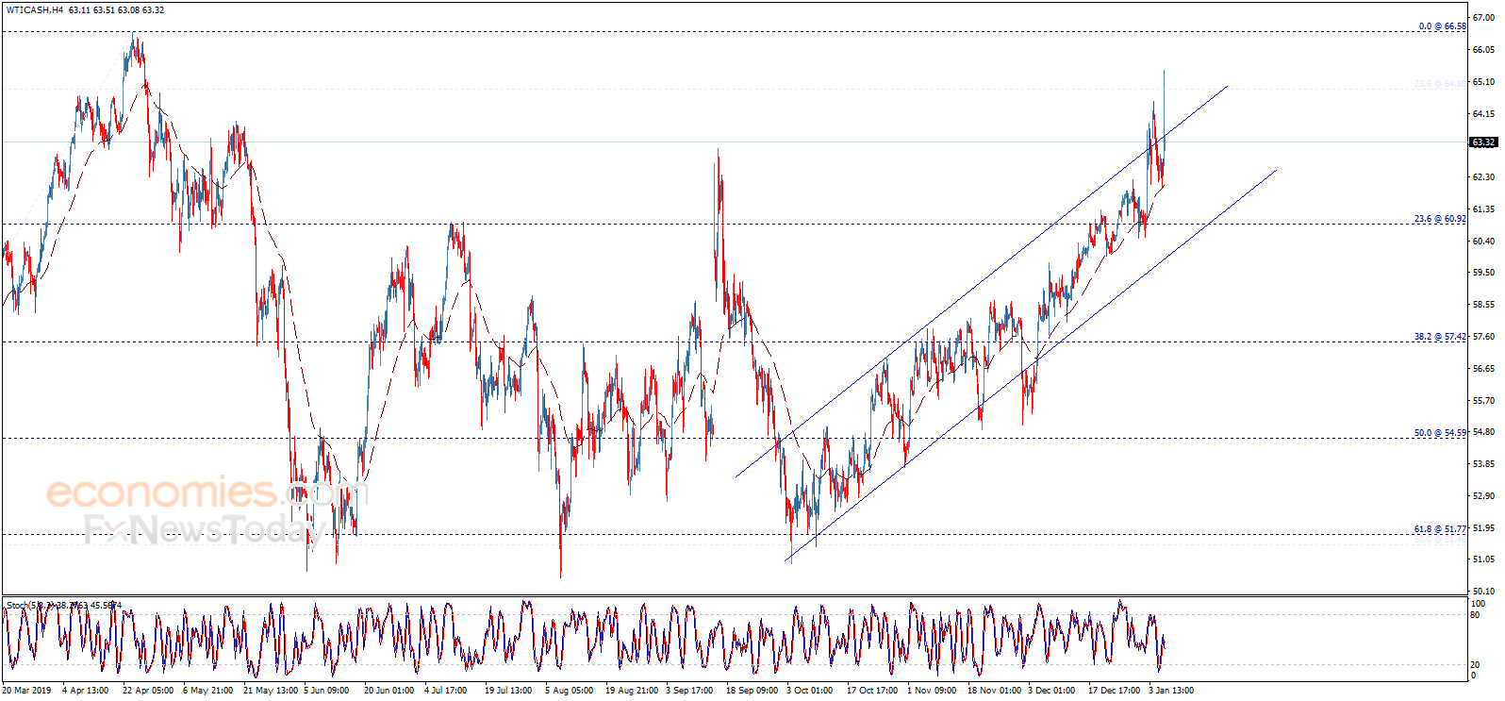Image resolution: width=1505 pixels, height=701 pixels.
Task: Click the "19 Jul 13:00" date label
Action: [x=508, y=691]
